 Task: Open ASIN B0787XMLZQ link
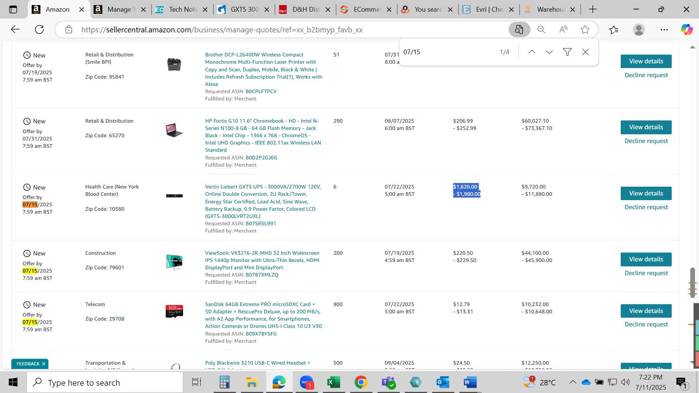point(262,275)
